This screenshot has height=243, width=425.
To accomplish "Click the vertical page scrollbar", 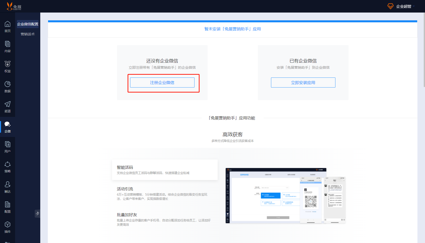I will [x=424, y=50].
